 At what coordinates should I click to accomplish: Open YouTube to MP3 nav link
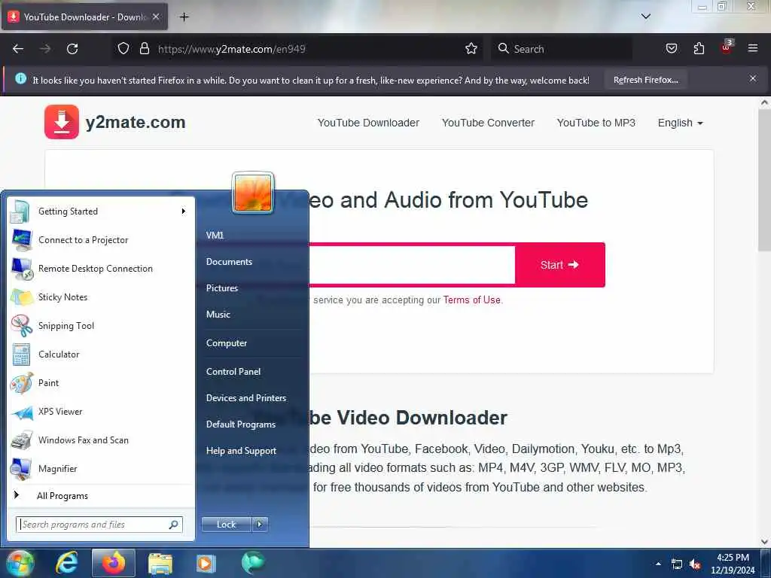(596, 123)
